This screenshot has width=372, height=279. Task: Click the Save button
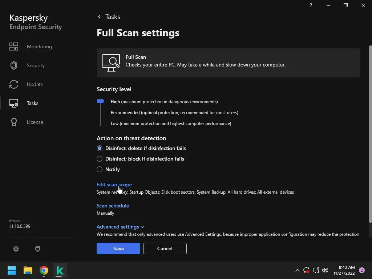coord(118,248)
